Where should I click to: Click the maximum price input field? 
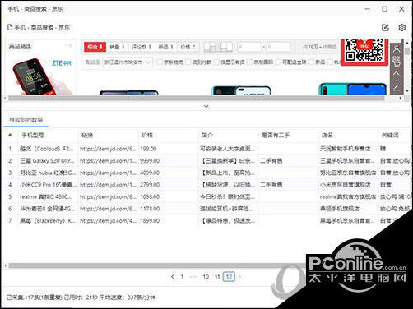[x=278, y=47]
